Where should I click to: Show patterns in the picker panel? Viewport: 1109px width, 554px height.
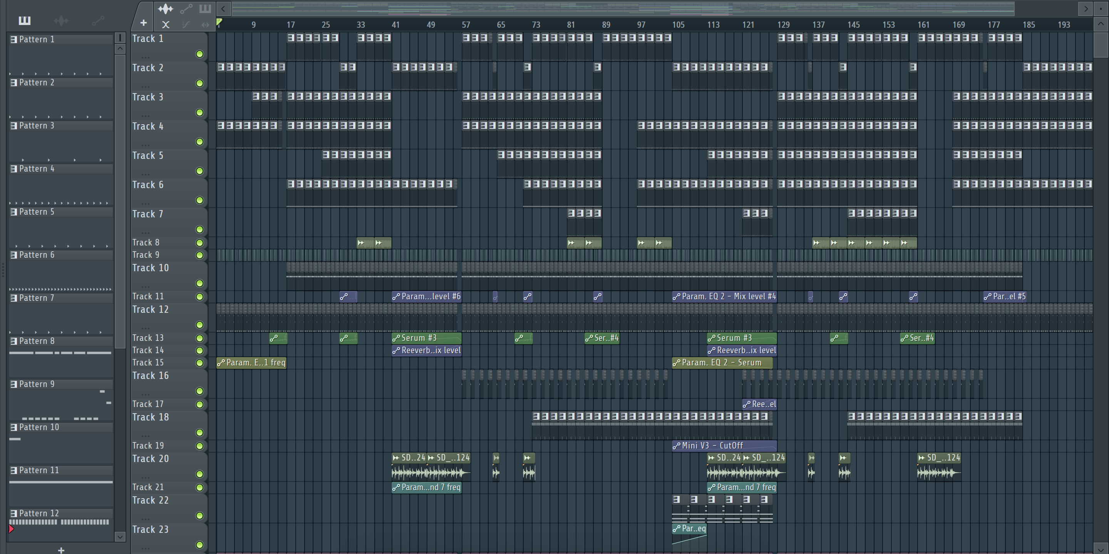tap(25, 20)
